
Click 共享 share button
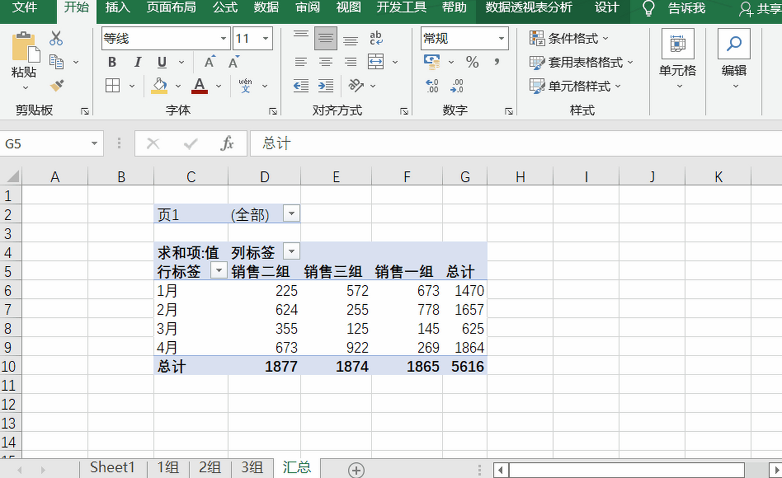760,8
